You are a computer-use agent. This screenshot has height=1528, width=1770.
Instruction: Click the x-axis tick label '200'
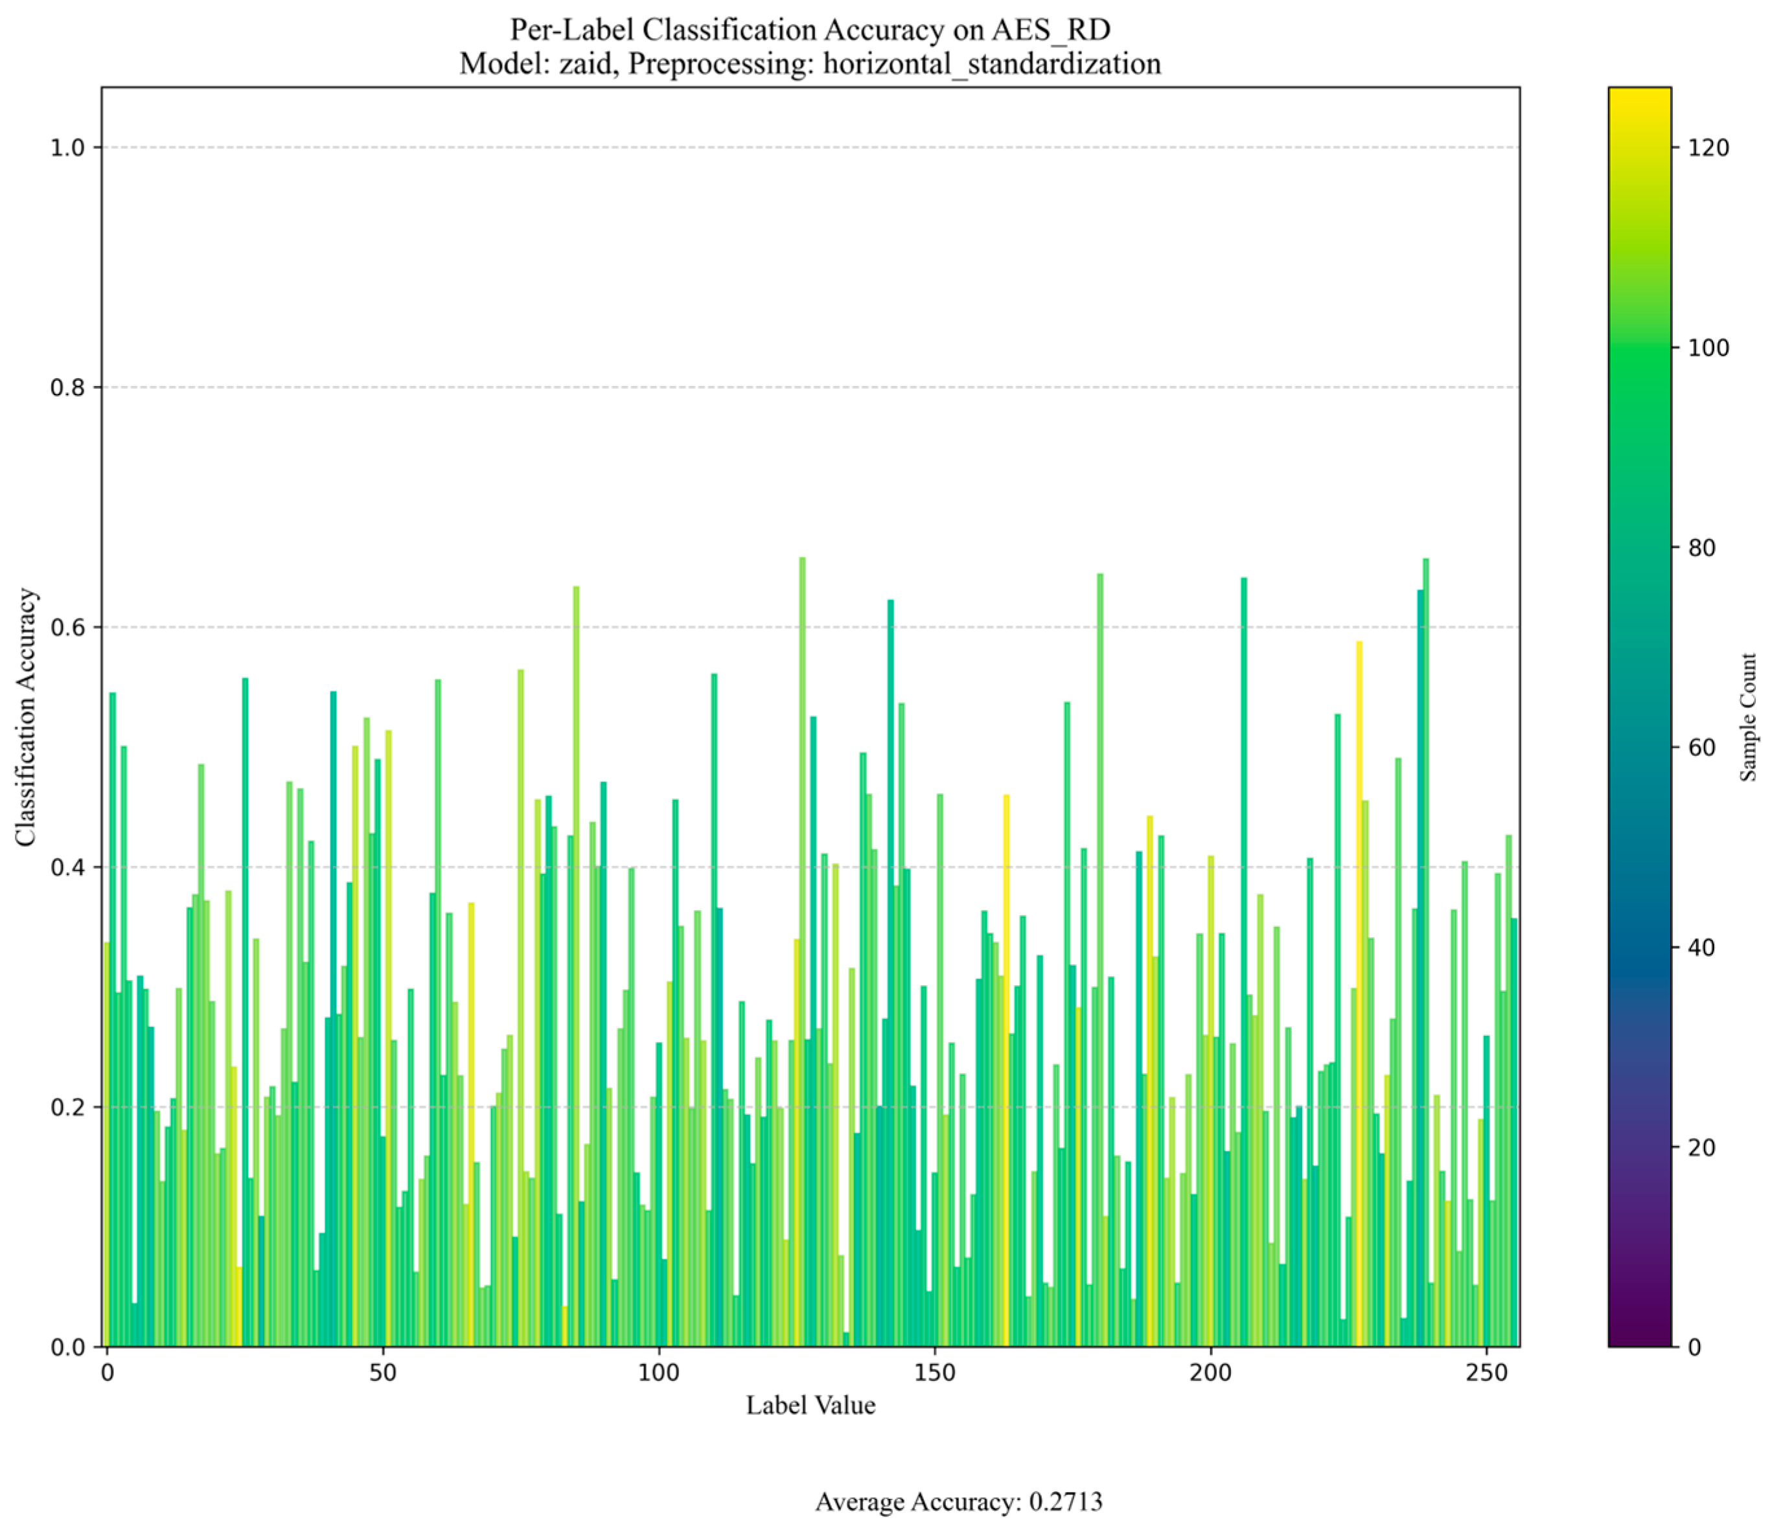click(1212, 1373)
